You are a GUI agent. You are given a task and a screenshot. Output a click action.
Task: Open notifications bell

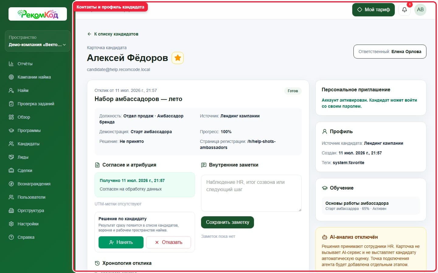[x=404, y=10]
